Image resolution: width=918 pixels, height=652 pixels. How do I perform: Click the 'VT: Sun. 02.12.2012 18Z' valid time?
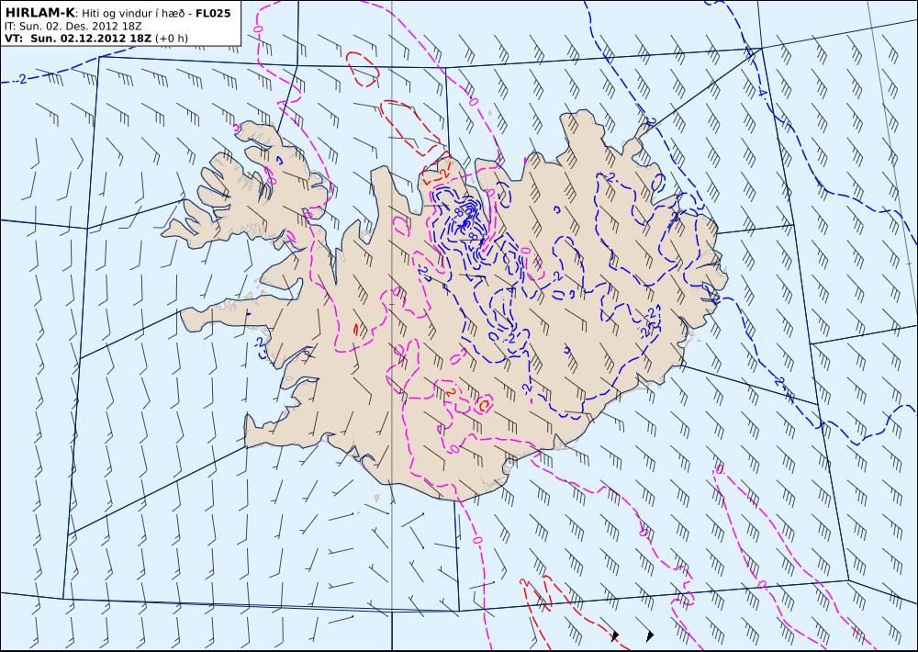click(78, 39)
